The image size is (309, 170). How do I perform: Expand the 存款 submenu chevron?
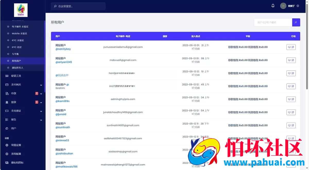[x=41, y=94]
